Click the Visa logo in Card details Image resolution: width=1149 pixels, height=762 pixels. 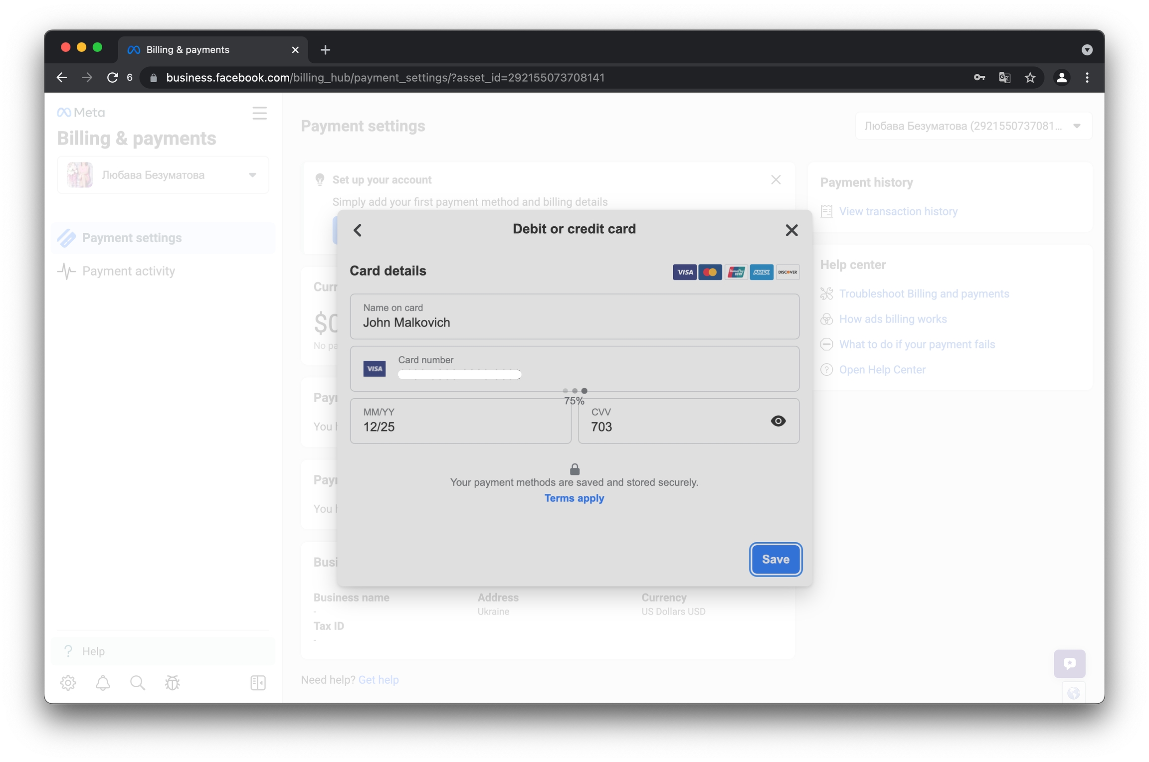point(684,272)
